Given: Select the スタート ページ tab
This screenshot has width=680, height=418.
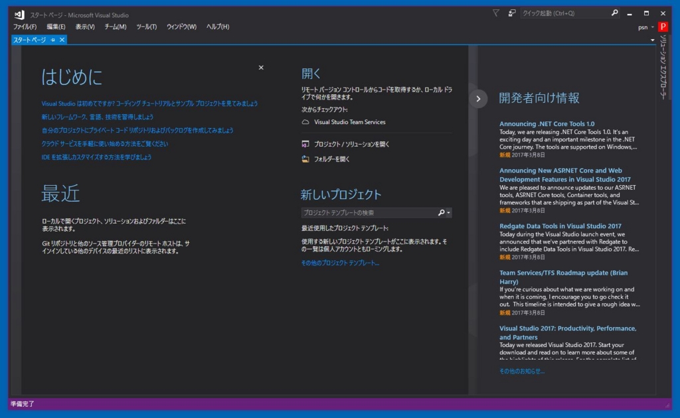Looking at the screenshot, I should pyautogui.click(x=29, y=40).
